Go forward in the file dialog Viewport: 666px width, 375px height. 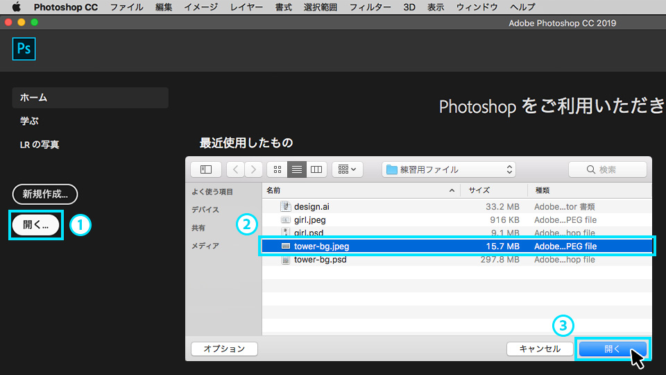click(x=254, y=169)
